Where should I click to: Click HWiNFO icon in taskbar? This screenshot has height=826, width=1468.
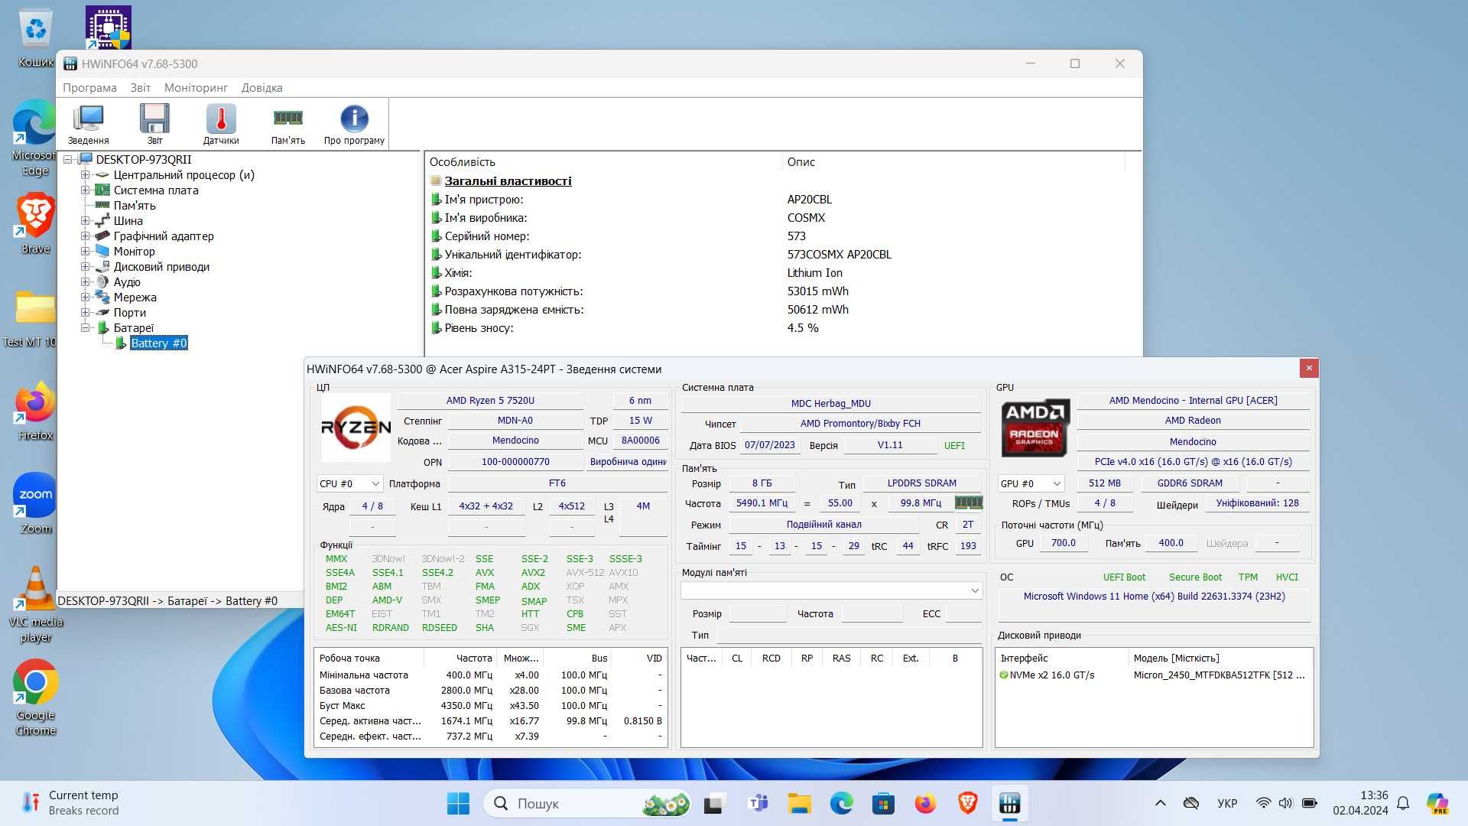pyautogui.click(x=1009, y=803)
